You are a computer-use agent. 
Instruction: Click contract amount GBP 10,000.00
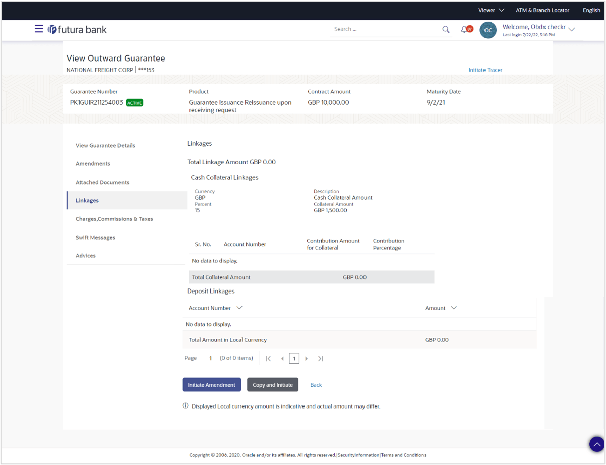[x=328, y=102]
